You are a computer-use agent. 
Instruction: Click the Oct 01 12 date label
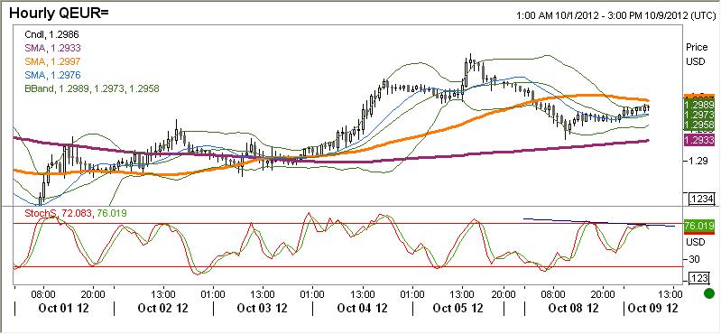[x=63, y=308]
